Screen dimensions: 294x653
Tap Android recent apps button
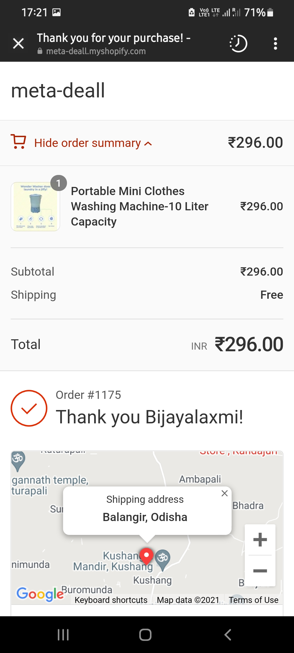coord(63,635)
